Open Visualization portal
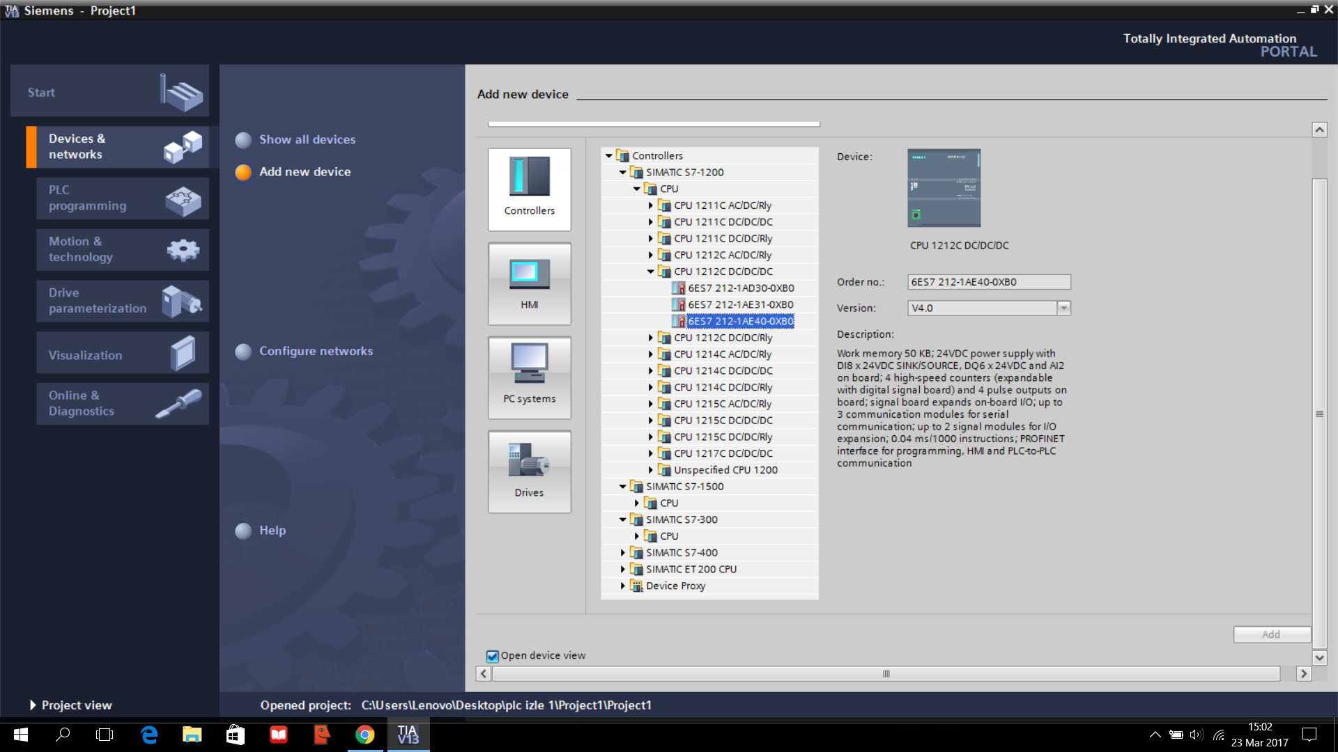Image resolution: width=1338 pixels, height=752 pixels. (123, 353)
